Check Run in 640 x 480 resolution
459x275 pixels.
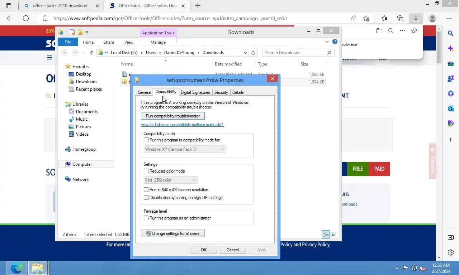(x=146, y=190)
